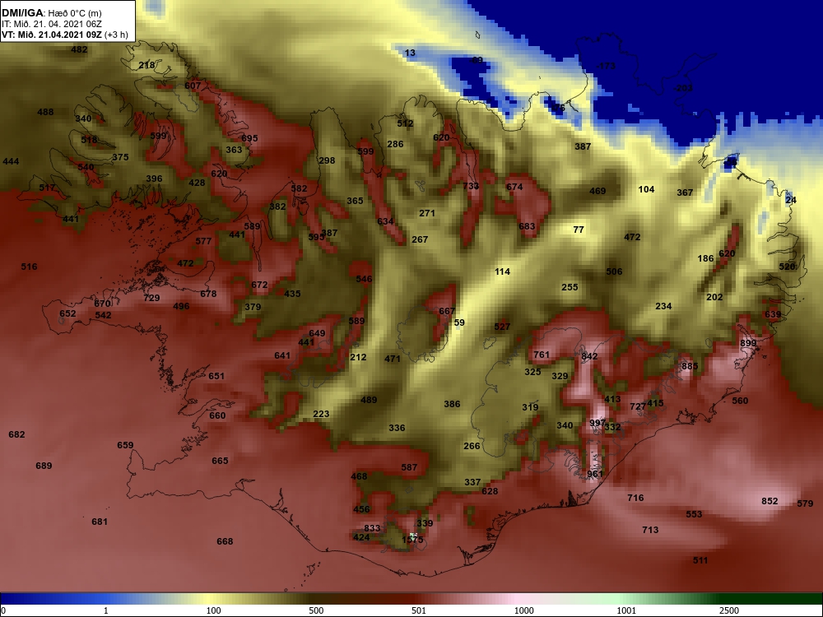Viewport: 823px width, 617px height.
Task: Click the map value 218
Action: tap(146, 65)
